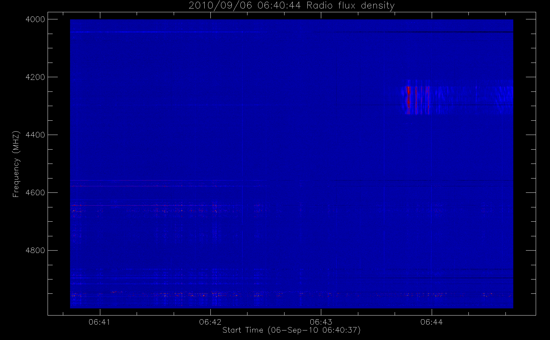Click the 4800 frequency tick label
550x340 pixels.
[x=35, y=251]
